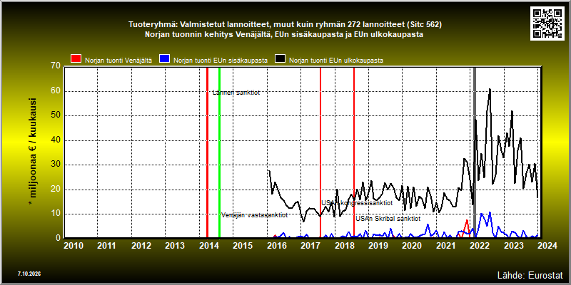Click the y-axis value 20

56,190
